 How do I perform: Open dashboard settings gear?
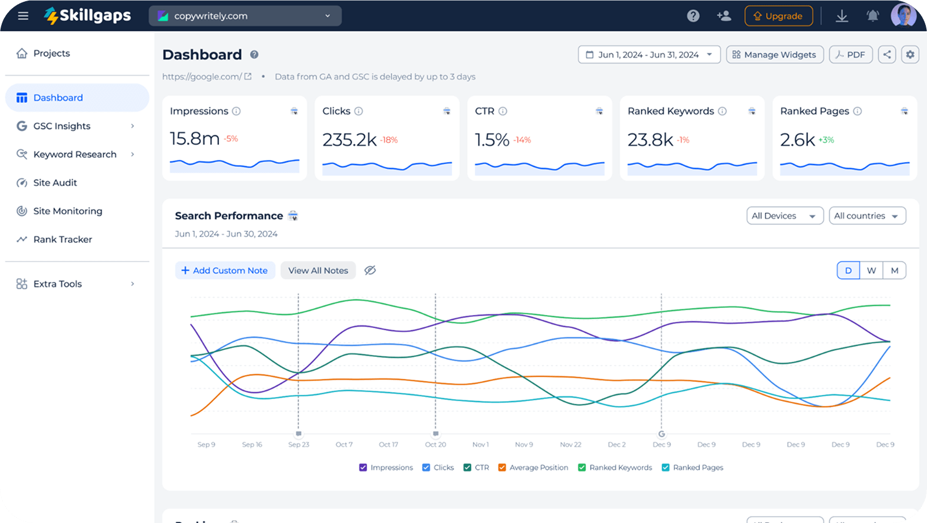click(x=910, y=55)
